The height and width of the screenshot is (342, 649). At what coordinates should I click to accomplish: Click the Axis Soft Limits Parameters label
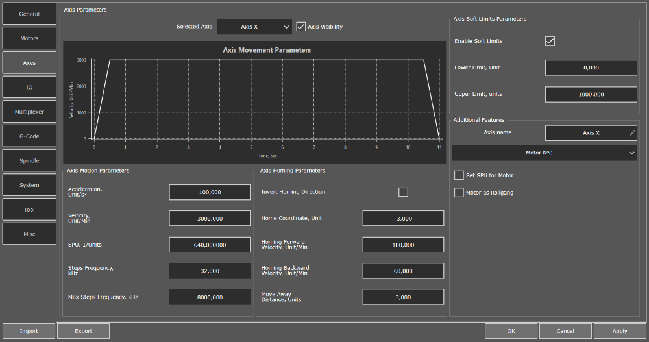(489, 19)
